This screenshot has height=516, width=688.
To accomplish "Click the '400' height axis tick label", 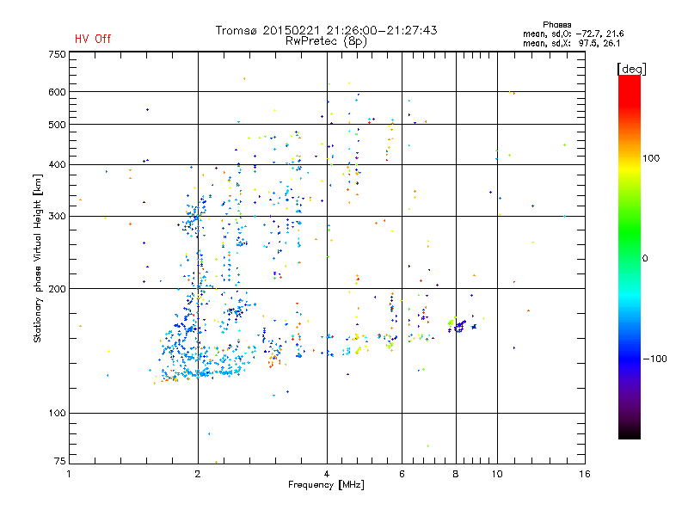I will coord(57,164).
